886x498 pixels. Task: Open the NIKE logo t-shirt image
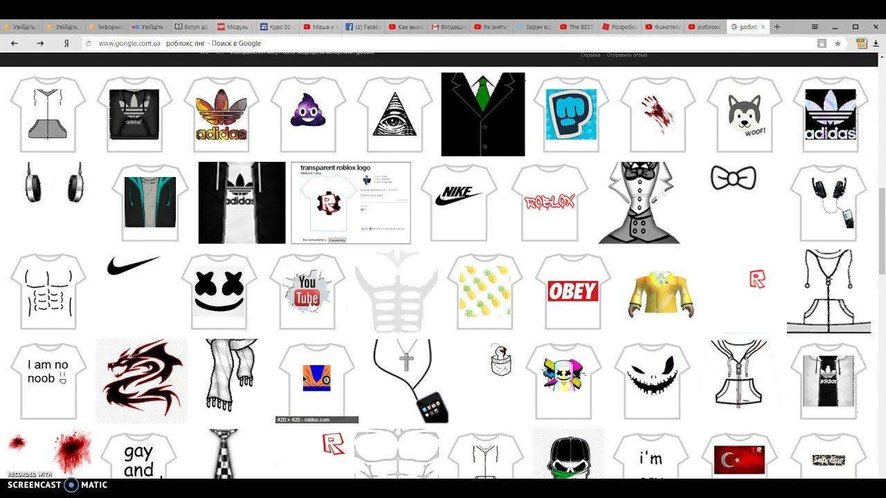(459, 203)
